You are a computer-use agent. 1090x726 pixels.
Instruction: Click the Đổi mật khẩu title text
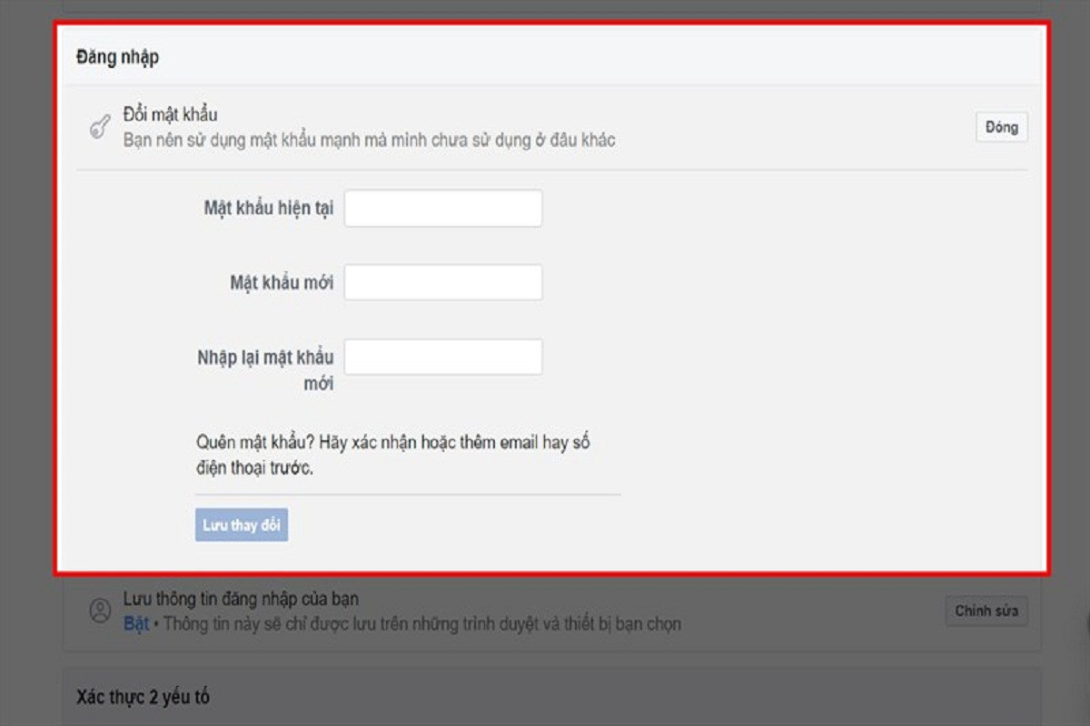click(171, 116)
